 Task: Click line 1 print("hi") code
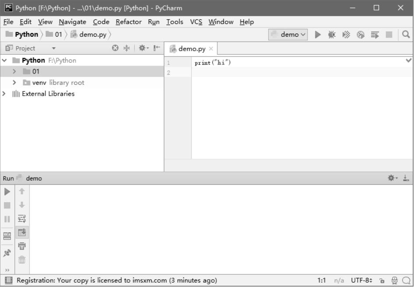point(212,63)
